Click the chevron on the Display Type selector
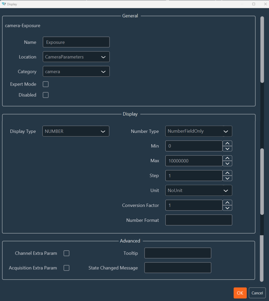 click(103, 131)
